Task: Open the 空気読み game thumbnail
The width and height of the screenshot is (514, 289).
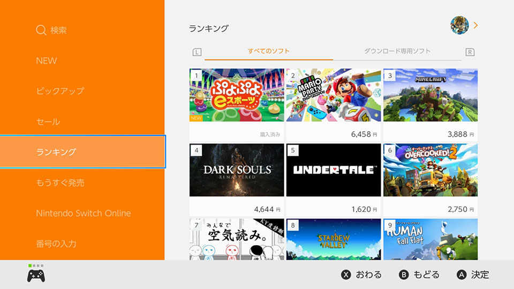Action: [237, 239]
